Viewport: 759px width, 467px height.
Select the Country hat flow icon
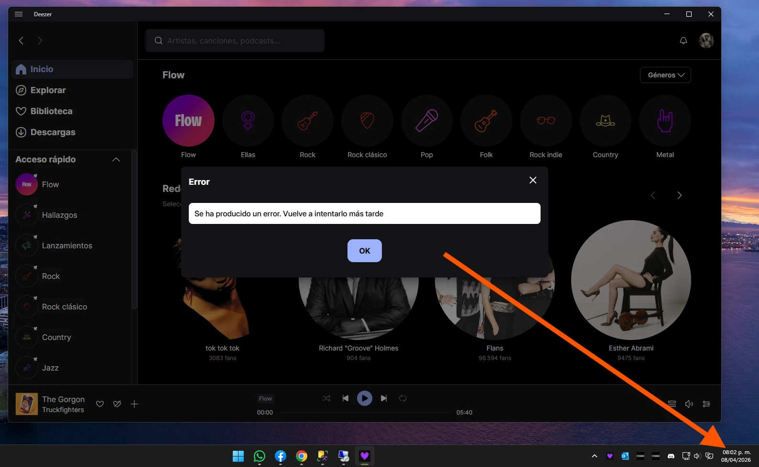click(x=606, y=120)
